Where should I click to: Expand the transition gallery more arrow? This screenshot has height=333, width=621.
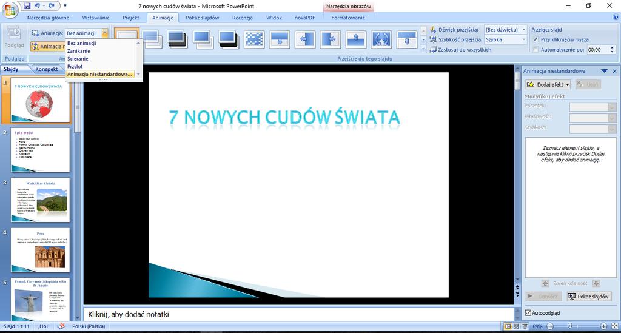click(423, 49)
